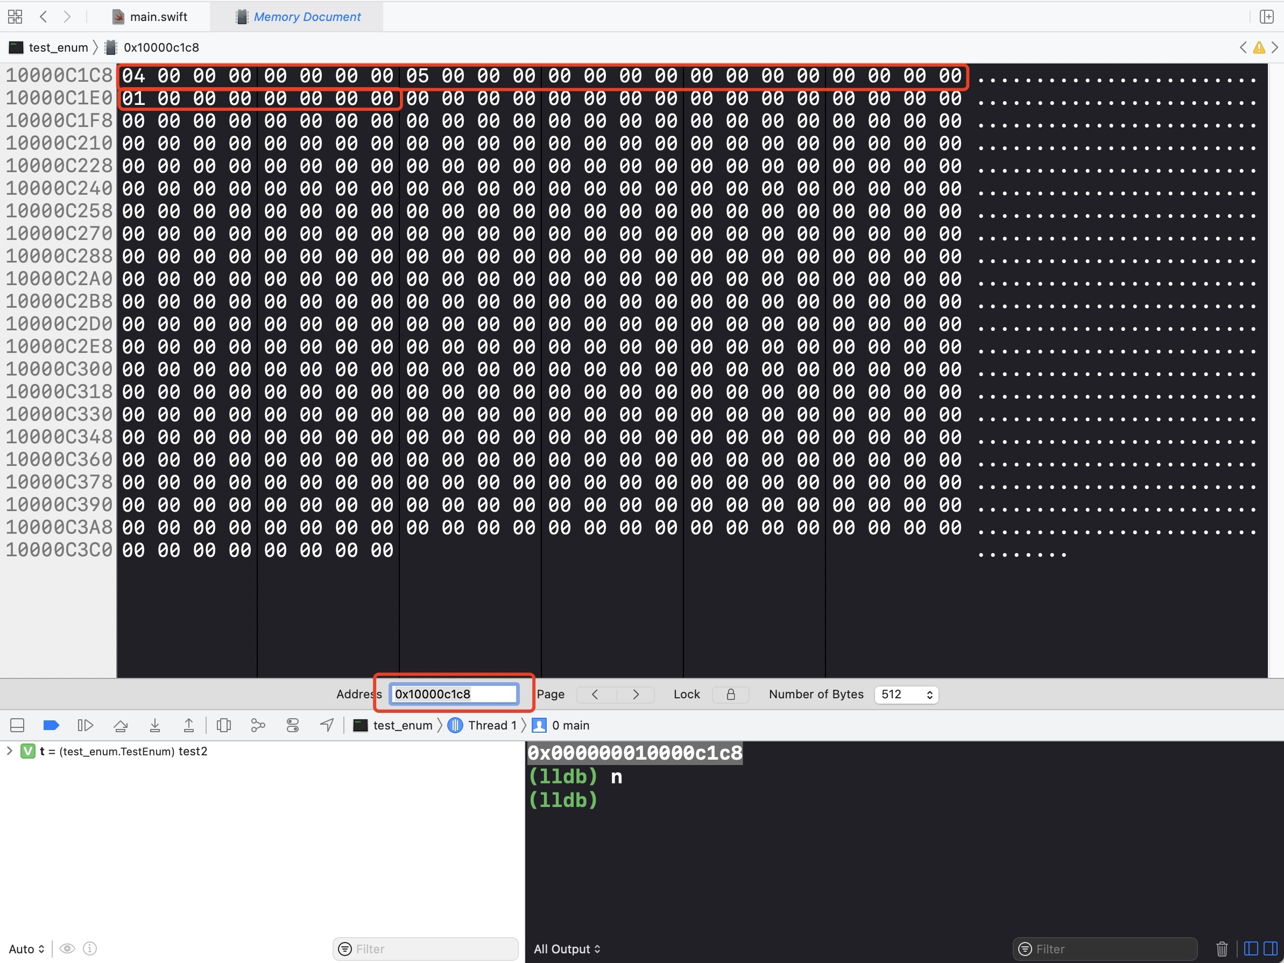Select the memory row address 10000C1C8
This screenshot has width=1284, height=963.
[x=59, y=75]
